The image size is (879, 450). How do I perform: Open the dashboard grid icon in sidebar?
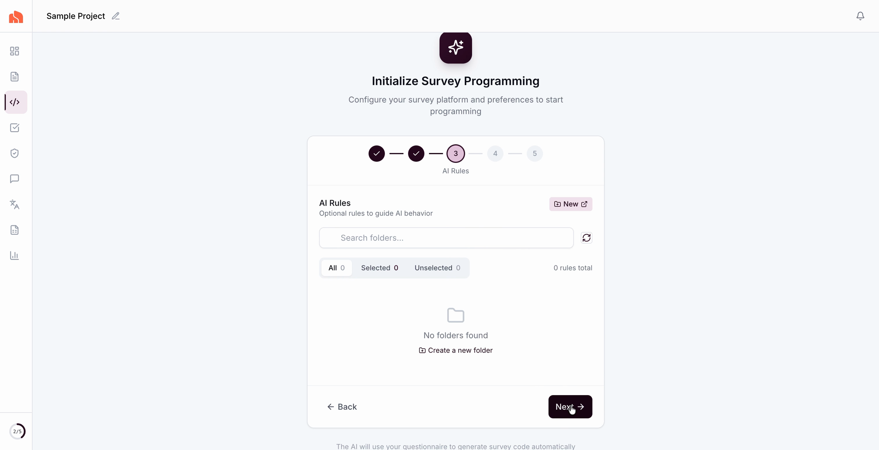point(14,51)
